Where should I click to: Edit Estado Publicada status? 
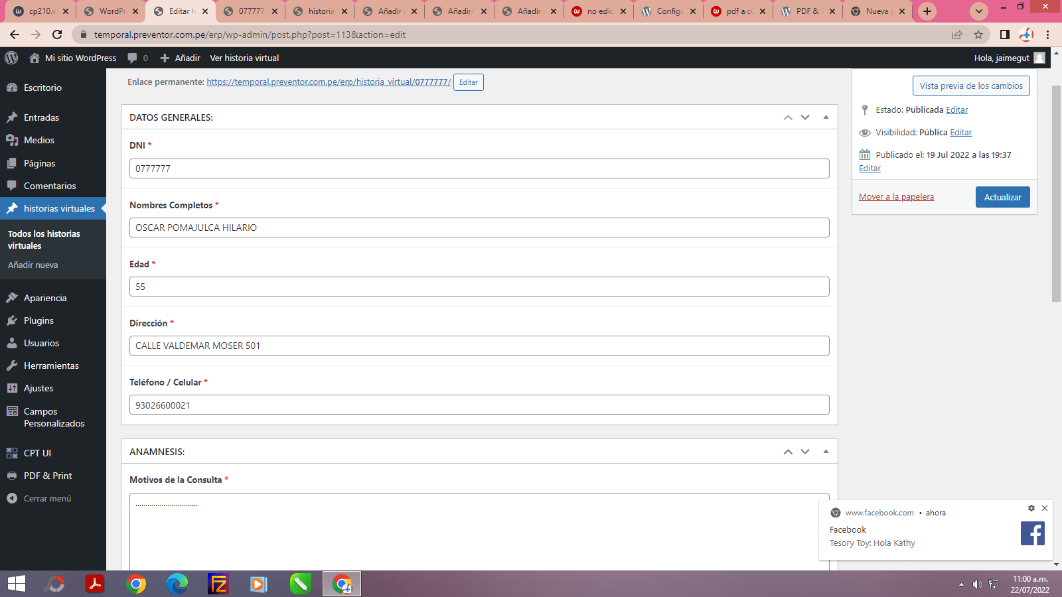(956, 110)
